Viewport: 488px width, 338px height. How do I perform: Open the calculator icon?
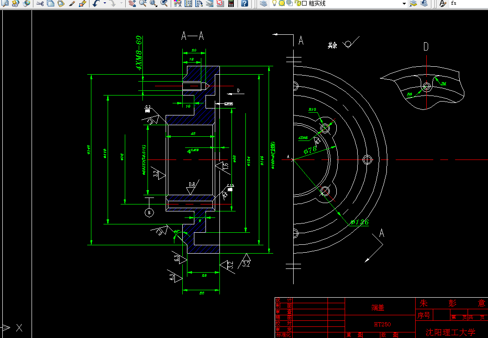pyautogui.click(x=231, y=4)
